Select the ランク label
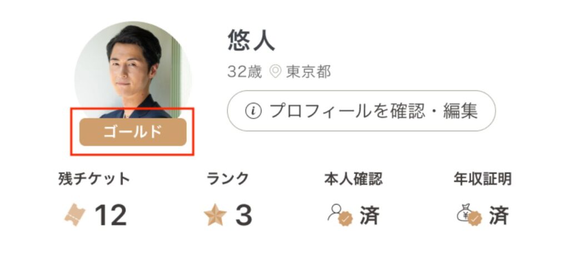Viewport: 569px width, 272px height. [x=227, y=179]
